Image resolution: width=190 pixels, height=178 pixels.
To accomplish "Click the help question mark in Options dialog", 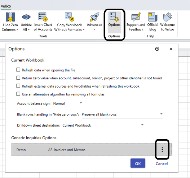I will (157, 49).
